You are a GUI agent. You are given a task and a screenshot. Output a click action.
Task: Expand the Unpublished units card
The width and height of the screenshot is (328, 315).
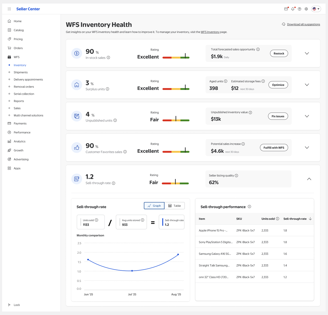(x=307, y=116)
